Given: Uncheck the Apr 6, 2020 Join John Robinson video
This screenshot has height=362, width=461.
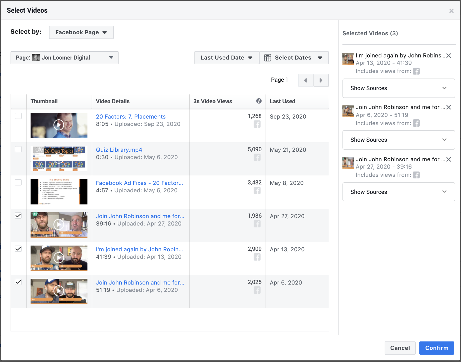Looking at the screenshot, I should (x=18, y=282).
